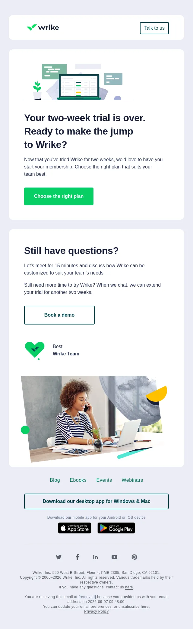Open the Ebooks link
The height and width of the screenshot is (629, 193).
click(x=78, y=480)
